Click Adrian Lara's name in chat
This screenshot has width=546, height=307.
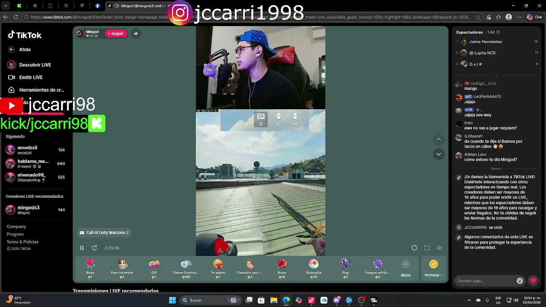click(475, 154)
